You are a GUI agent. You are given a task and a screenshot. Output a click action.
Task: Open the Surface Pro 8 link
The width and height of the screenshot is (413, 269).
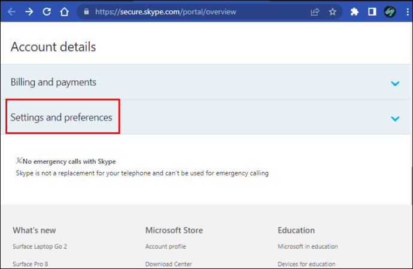[31, 264]
